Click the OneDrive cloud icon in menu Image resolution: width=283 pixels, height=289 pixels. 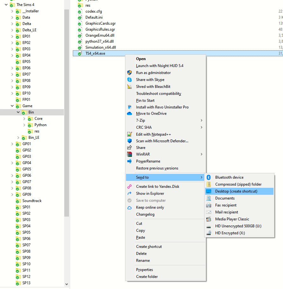pos(129,114)
